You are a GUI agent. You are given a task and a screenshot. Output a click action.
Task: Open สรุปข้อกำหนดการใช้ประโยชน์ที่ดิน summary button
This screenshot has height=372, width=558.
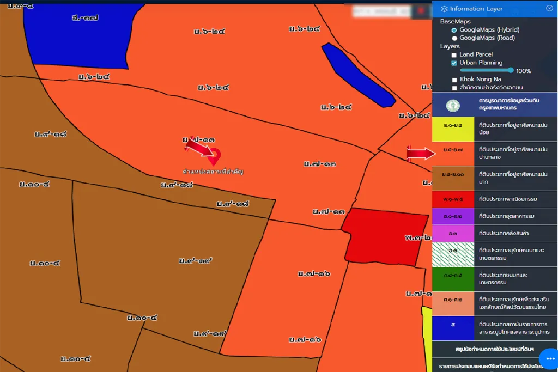coord(494,349)
